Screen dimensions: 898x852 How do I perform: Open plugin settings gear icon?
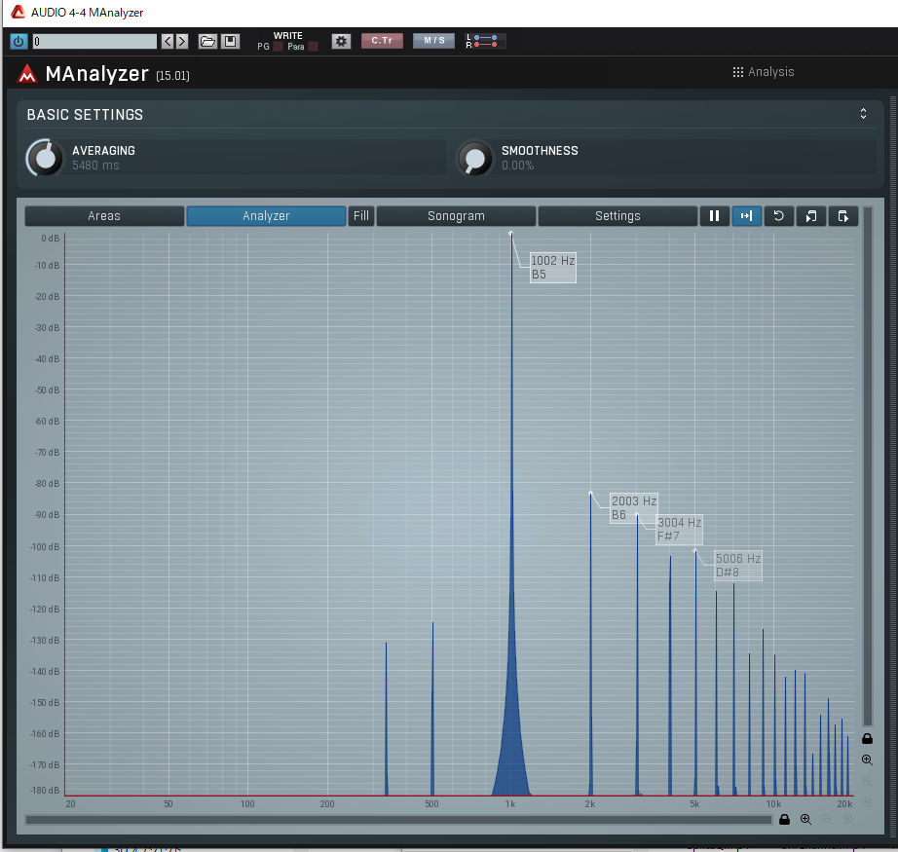341,41
